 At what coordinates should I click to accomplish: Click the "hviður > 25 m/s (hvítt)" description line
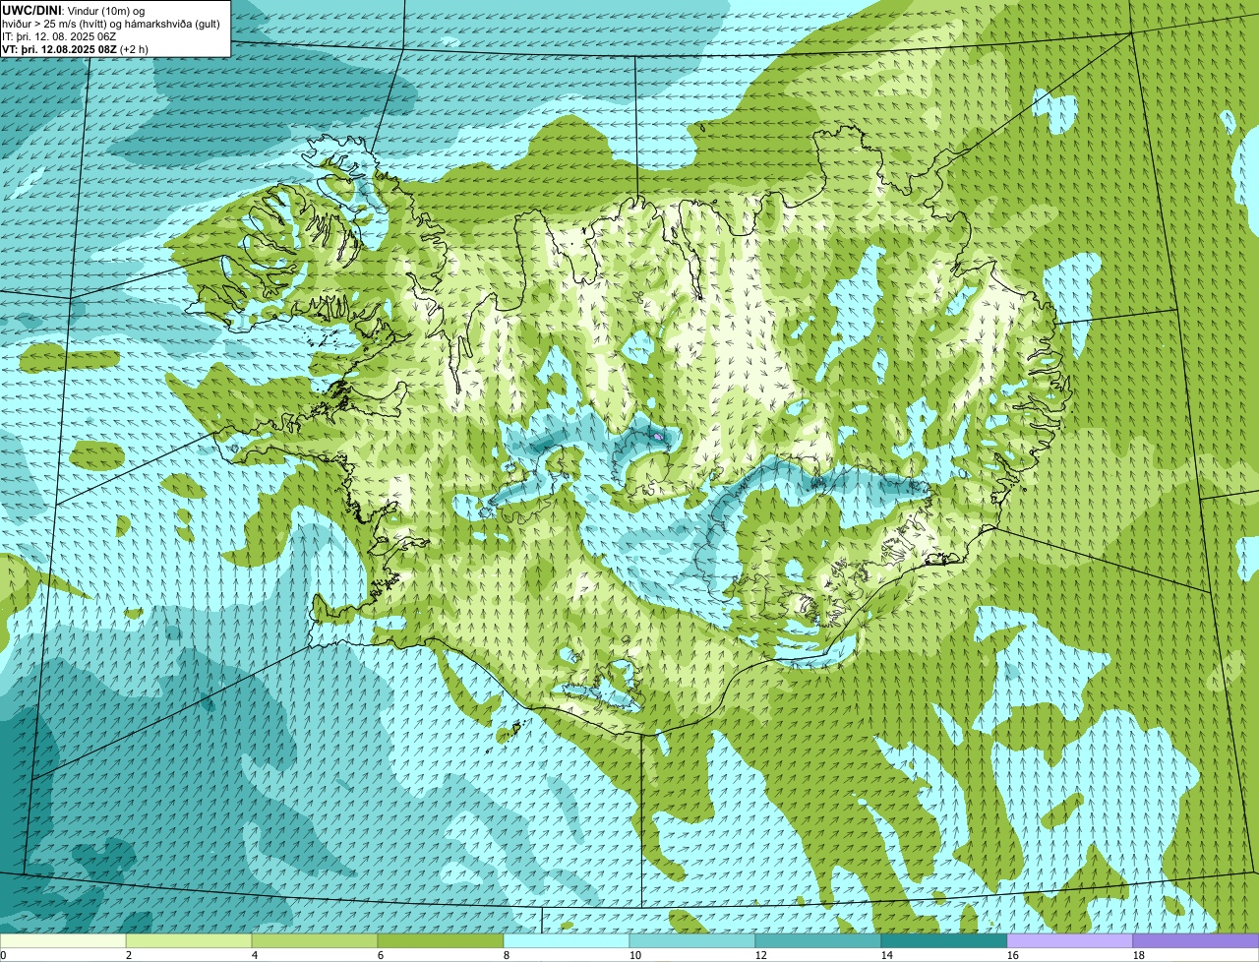pos(111,23)
